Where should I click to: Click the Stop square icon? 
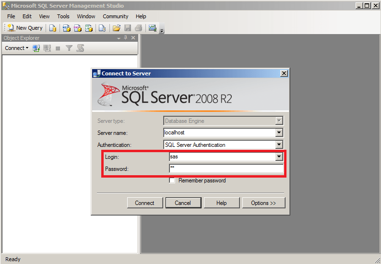(58, 48)
